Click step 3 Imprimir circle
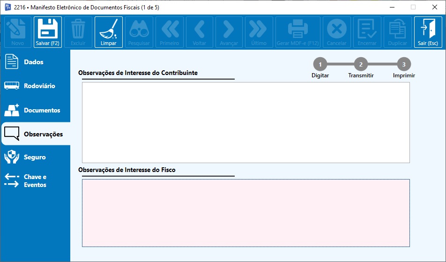446x262 pixels. click(x=404, y=64)
